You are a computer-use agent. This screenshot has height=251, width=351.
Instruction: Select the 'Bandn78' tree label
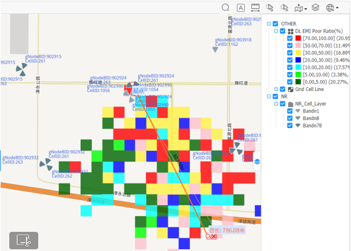click(312, 125)
